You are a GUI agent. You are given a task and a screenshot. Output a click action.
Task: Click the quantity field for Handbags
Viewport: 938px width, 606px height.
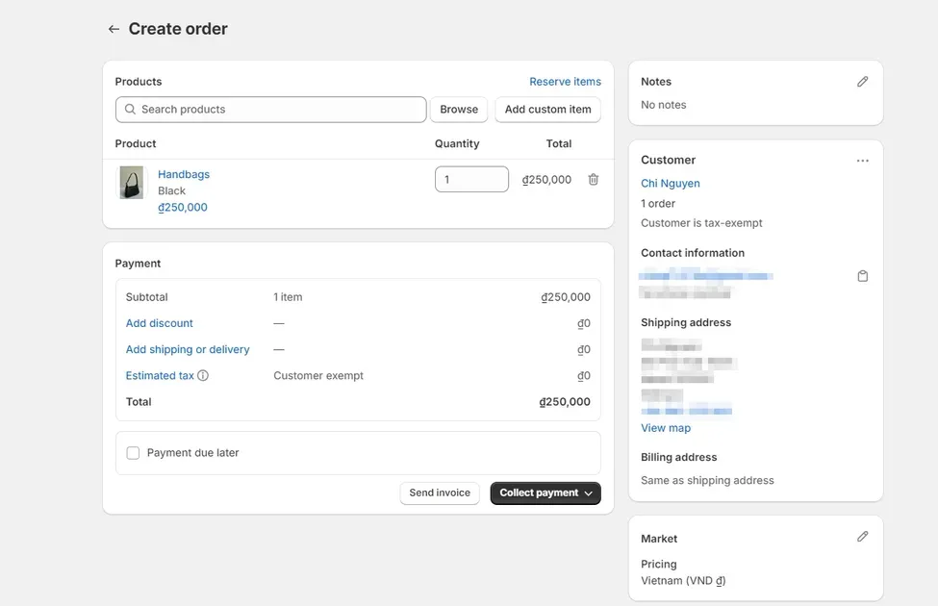471,179
